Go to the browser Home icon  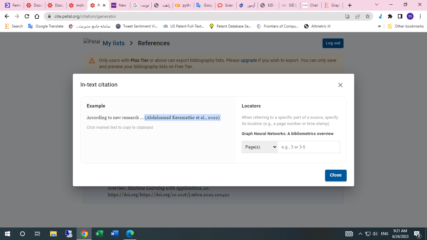click(x=37, y=16)
